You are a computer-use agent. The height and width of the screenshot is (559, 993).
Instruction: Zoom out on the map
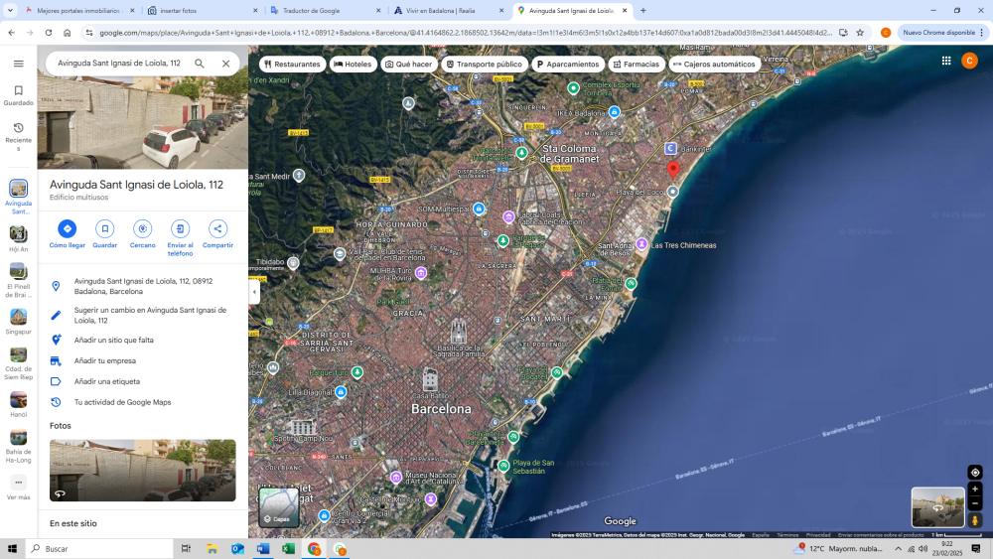point(975,504)
